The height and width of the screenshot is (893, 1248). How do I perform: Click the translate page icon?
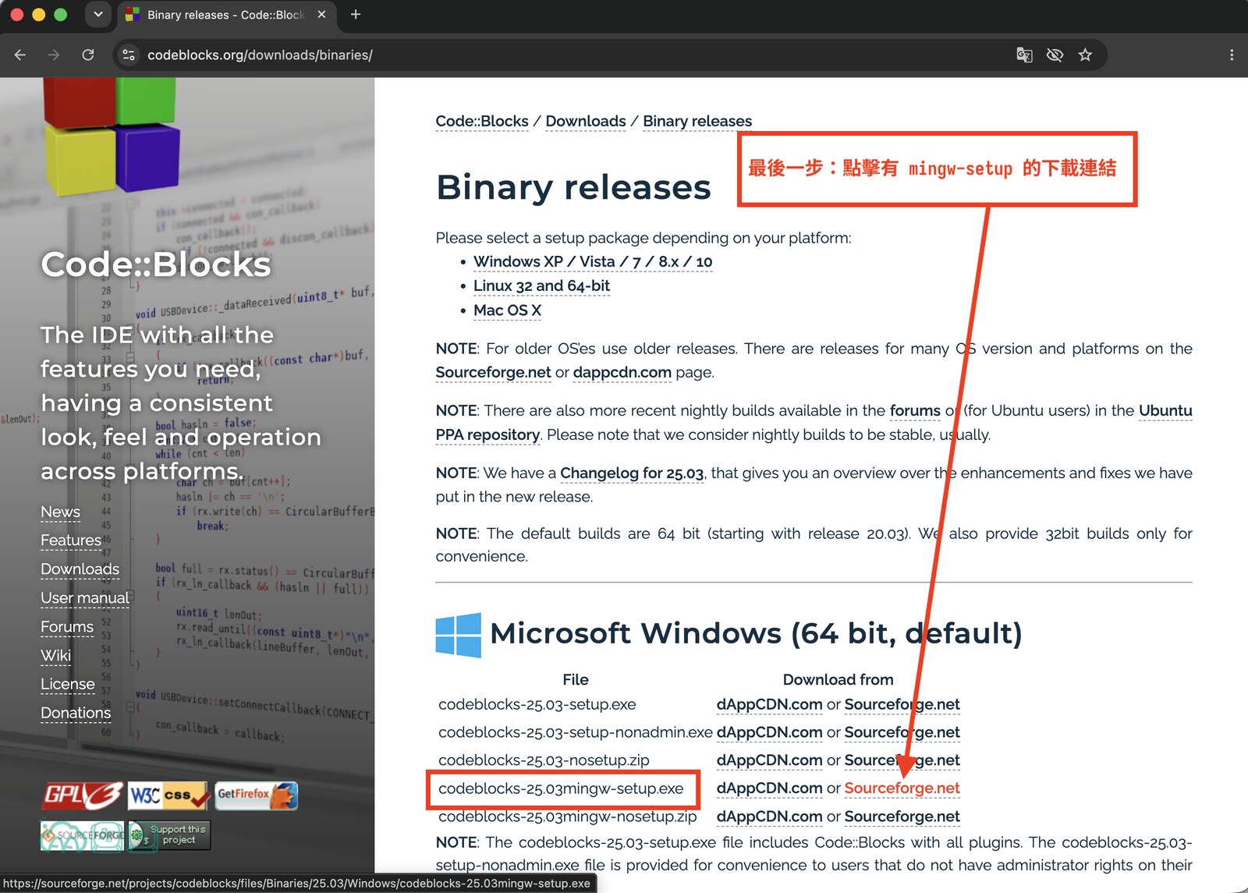pos(1024,55)
